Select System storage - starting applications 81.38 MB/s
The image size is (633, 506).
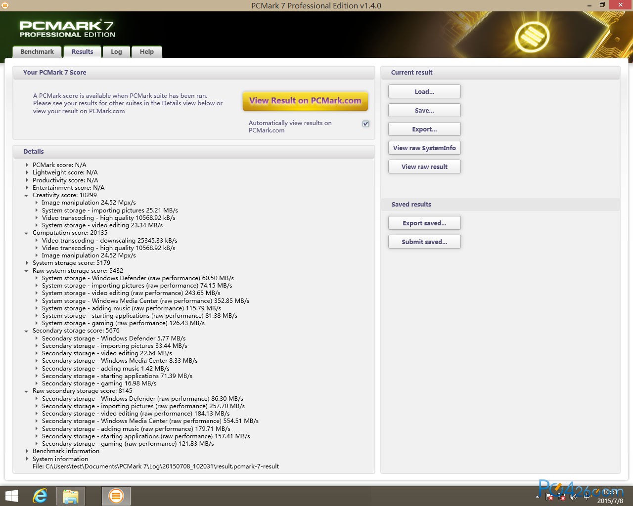[x=139, y=316]
